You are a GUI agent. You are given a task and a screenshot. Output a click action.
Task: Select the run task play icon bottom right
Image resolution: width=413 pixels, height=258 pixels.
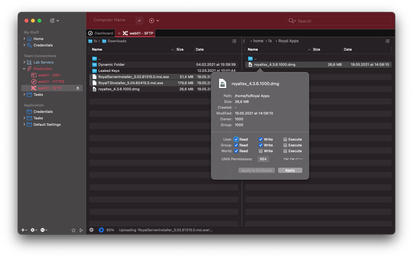tap(81, 230)
